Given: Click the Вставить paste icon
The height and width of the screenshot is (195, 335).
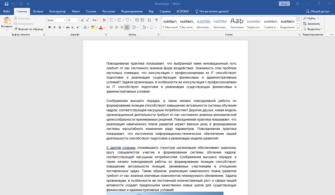Looking at the screenshot, I should click(x=7, y=20).
